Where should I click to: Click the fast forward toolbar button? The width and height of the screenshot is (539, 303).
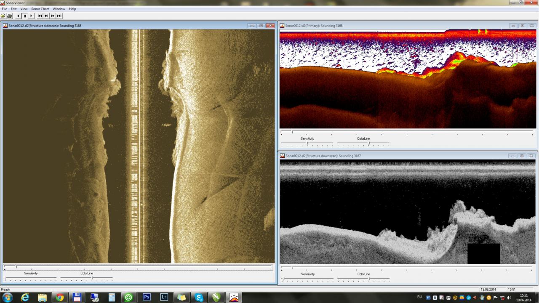53,16
